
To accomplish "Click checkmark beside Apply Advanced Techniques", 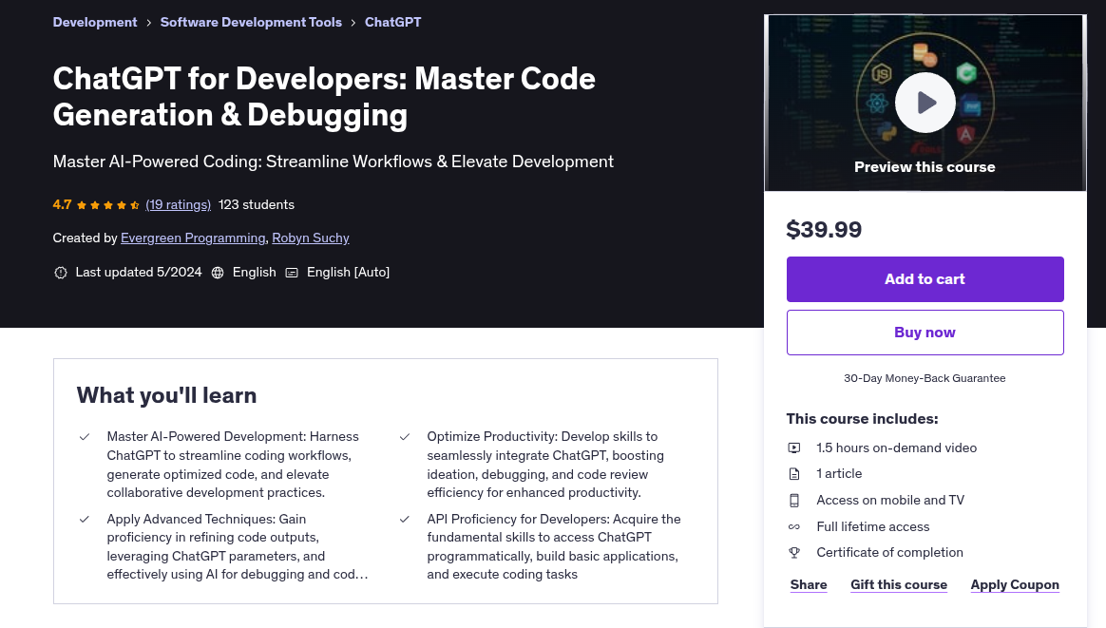I will [x=85, y=520].
